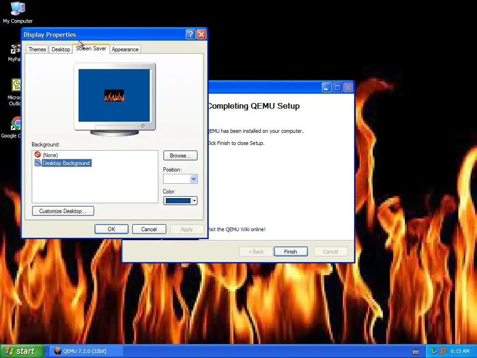Click Finish in QEMU Setup

pos(291,252)
